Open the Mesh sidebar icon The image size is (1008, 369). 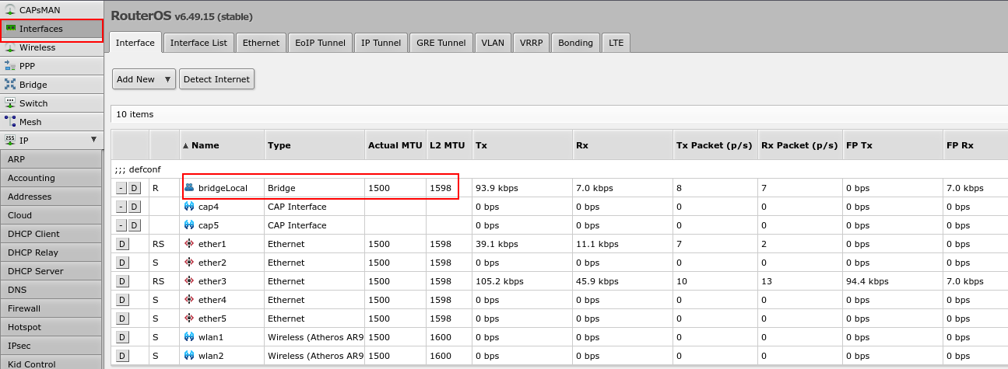10,122
